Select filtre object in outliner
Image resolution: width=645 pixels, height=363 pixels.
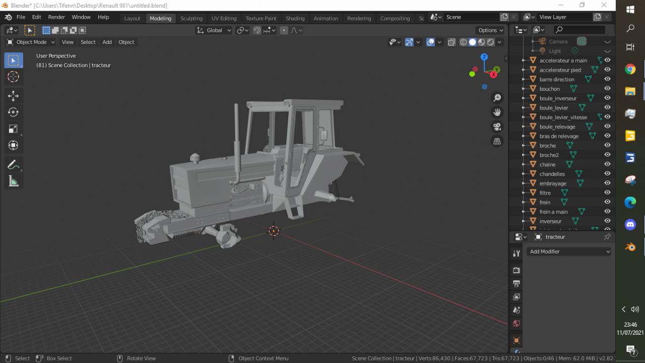click(545, 193)
